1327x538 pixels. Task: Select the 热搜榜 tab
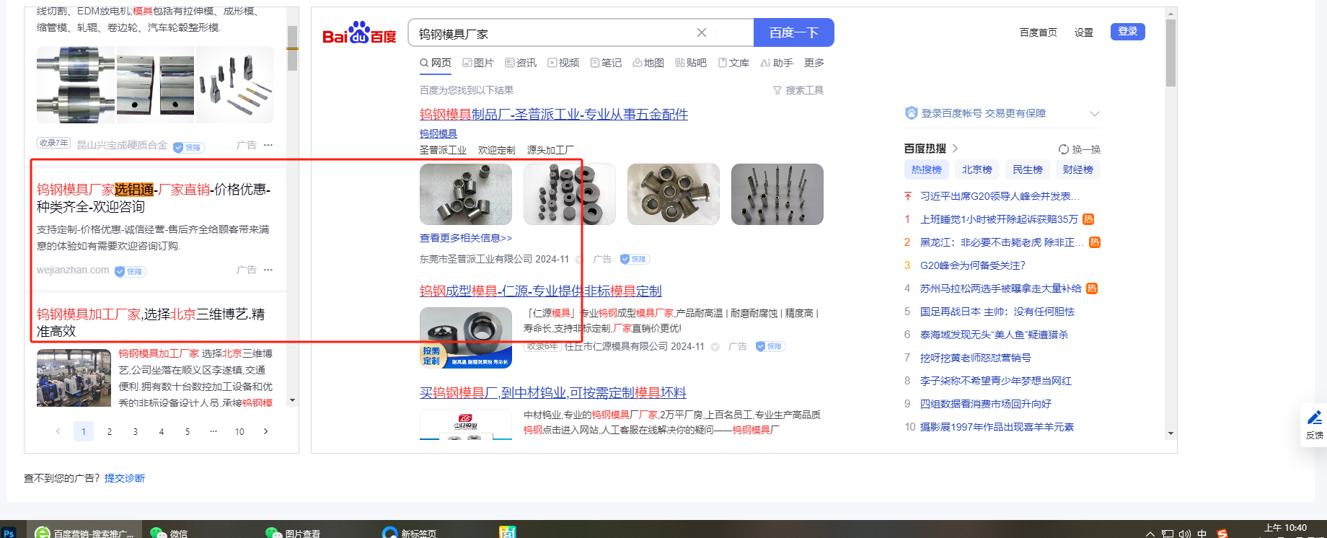tap(927, 169)
